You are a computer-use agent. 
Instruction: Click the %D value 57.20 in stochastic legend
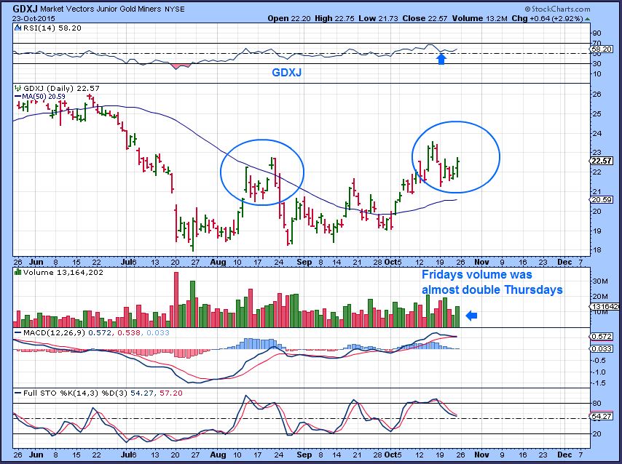171,393
